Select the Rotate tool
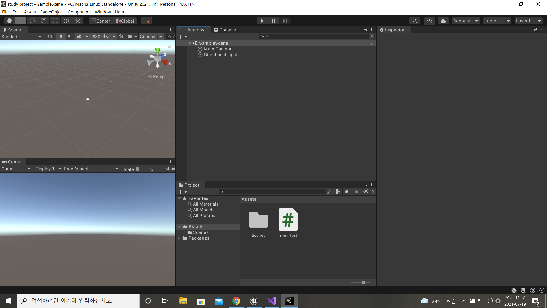Viewport: 547px width, 308px height. tap(32, 21)
